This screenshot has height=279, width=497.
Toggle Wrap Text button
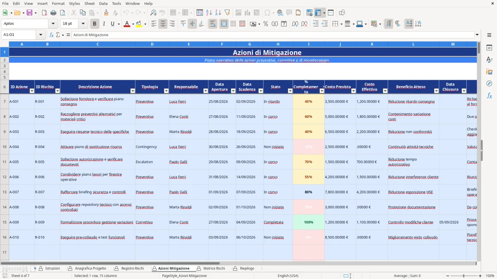[212, 24]
